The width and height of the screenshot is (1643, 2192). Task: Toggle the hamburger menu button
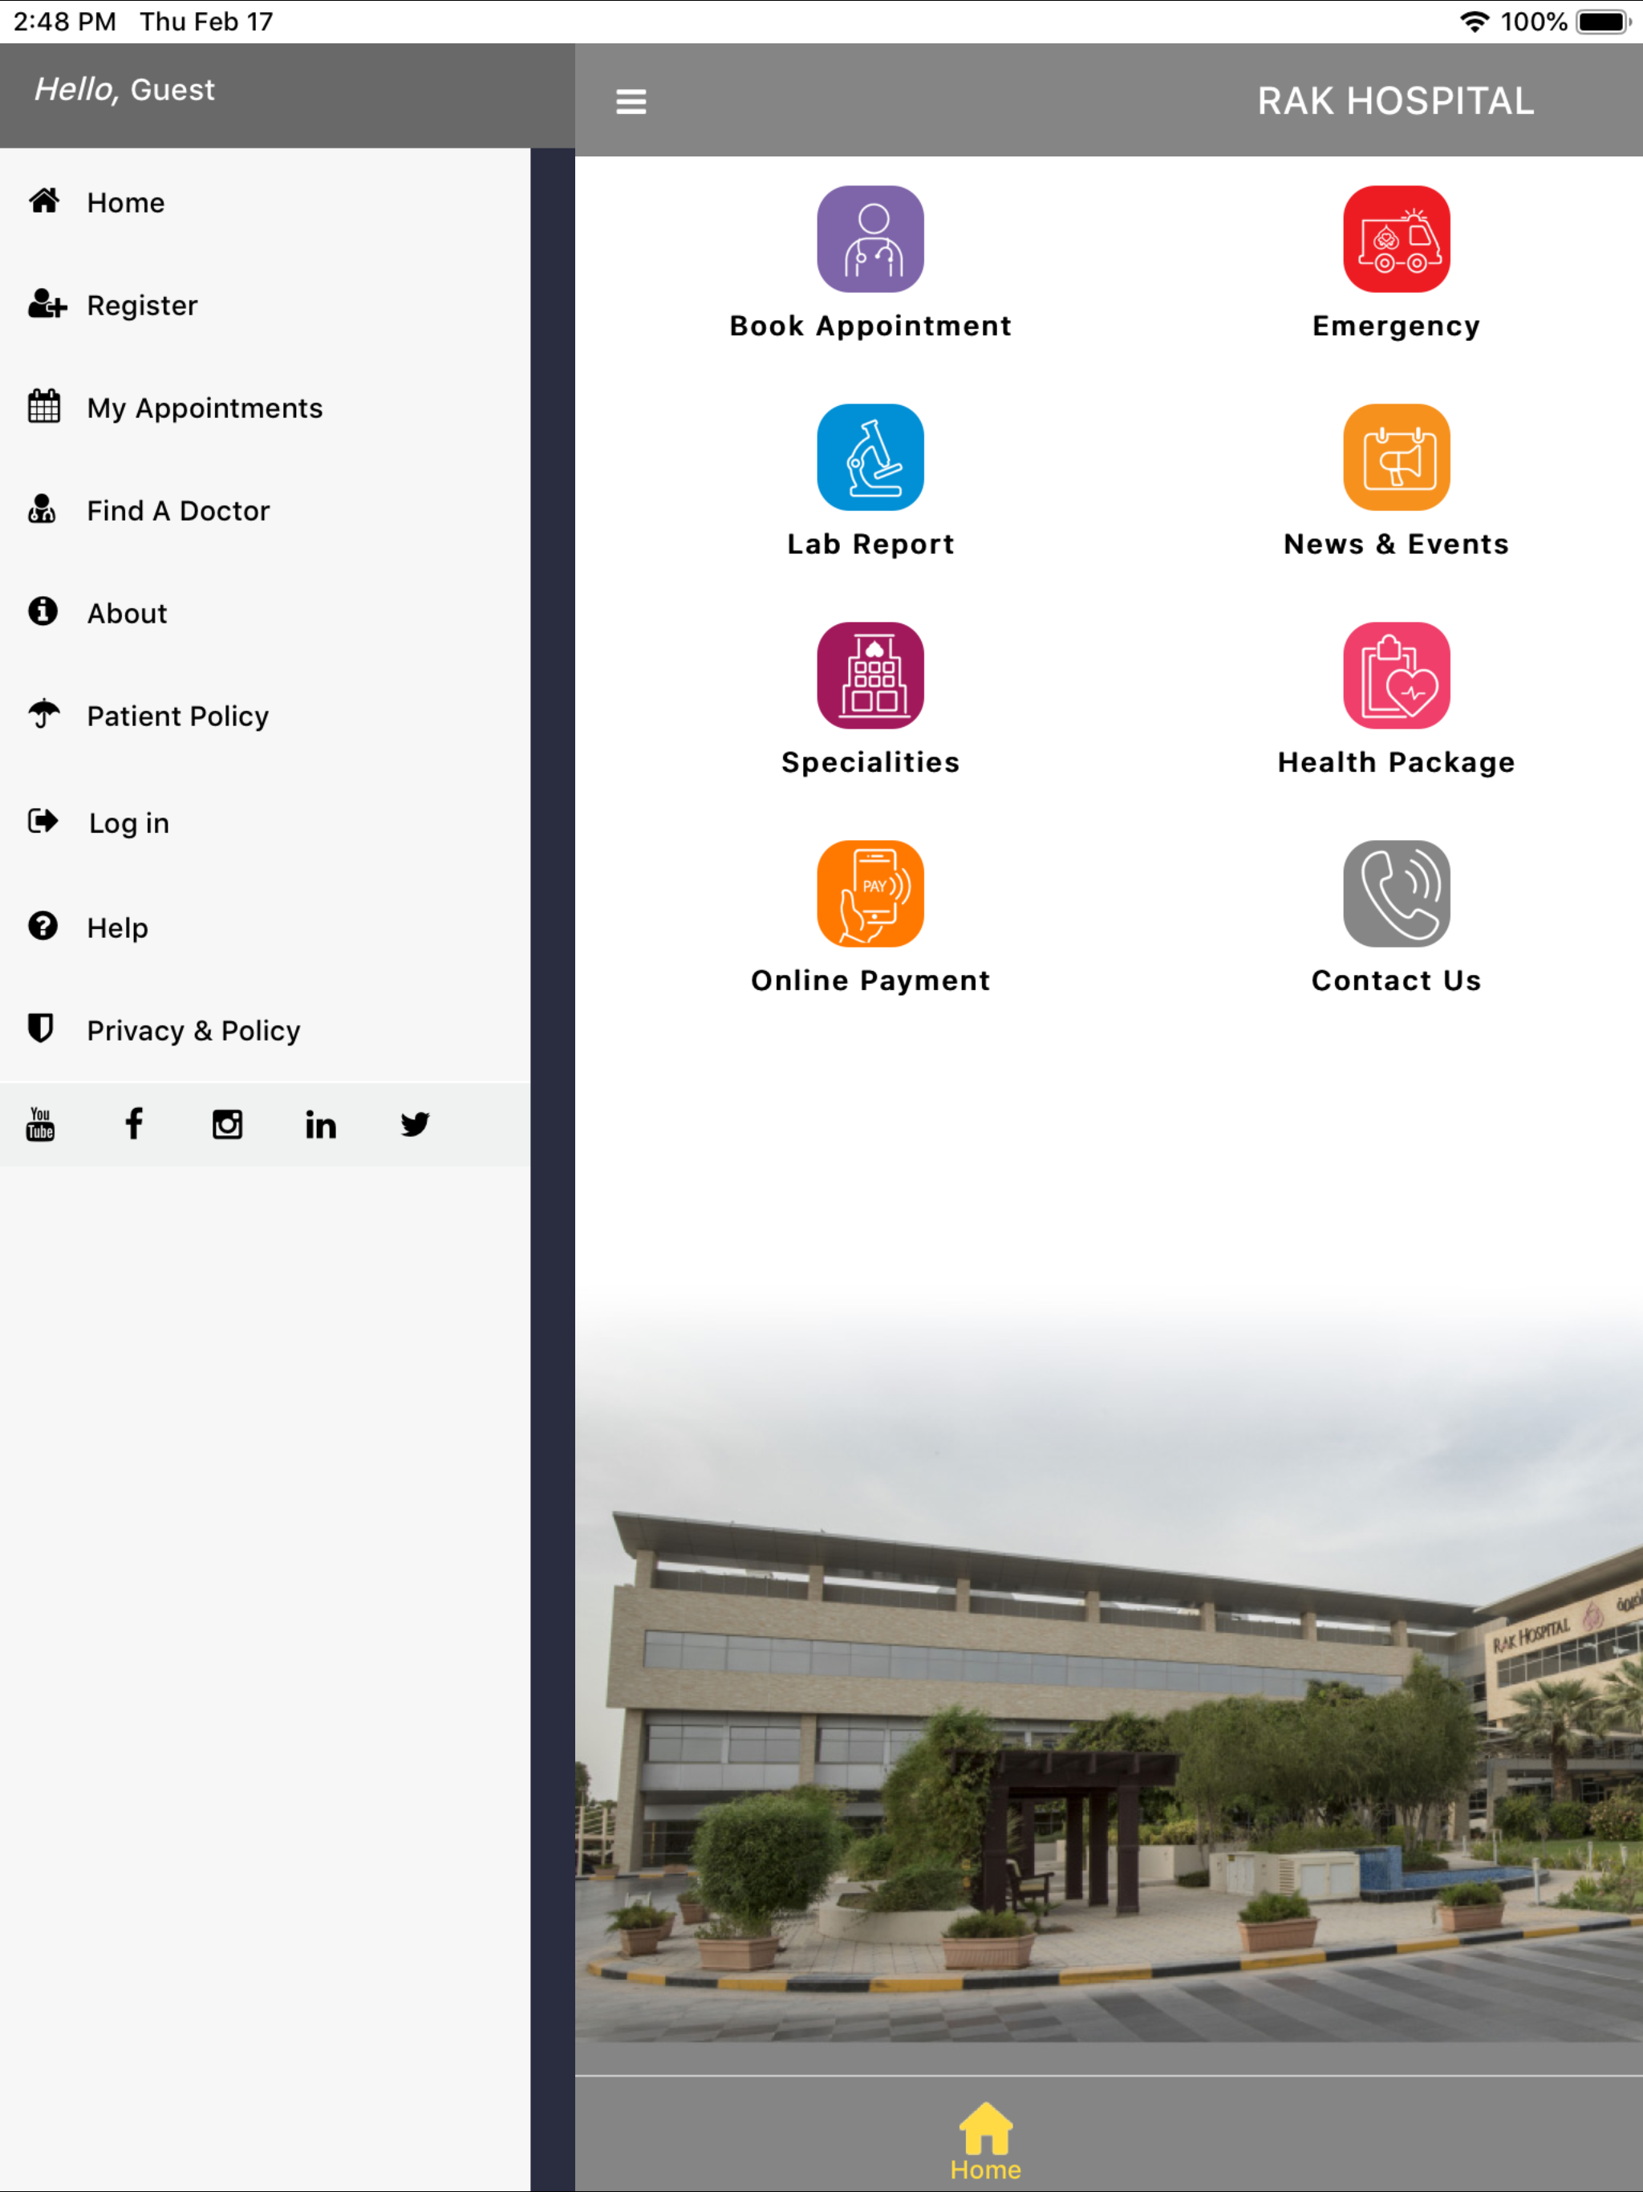point(631,101)
